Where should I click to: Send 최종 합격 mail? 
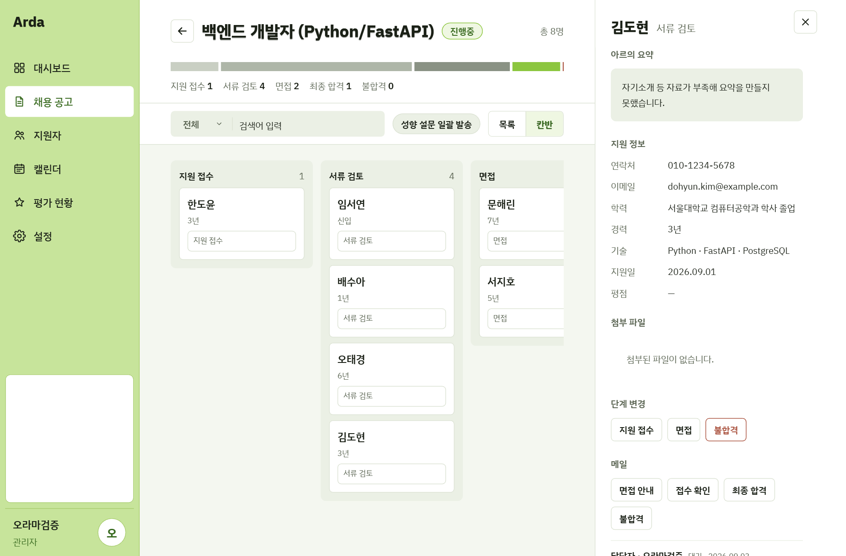(x=749, y=490)
